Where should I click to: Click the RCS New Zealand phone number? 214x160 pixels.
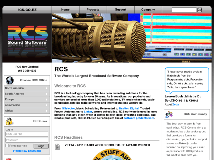click(27, 71)
